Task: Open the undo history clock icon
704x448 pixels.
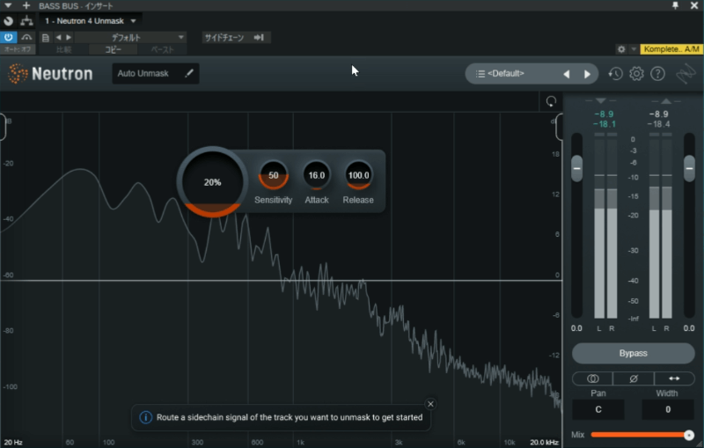Action: pyautogui.click(x=615, y=74)
